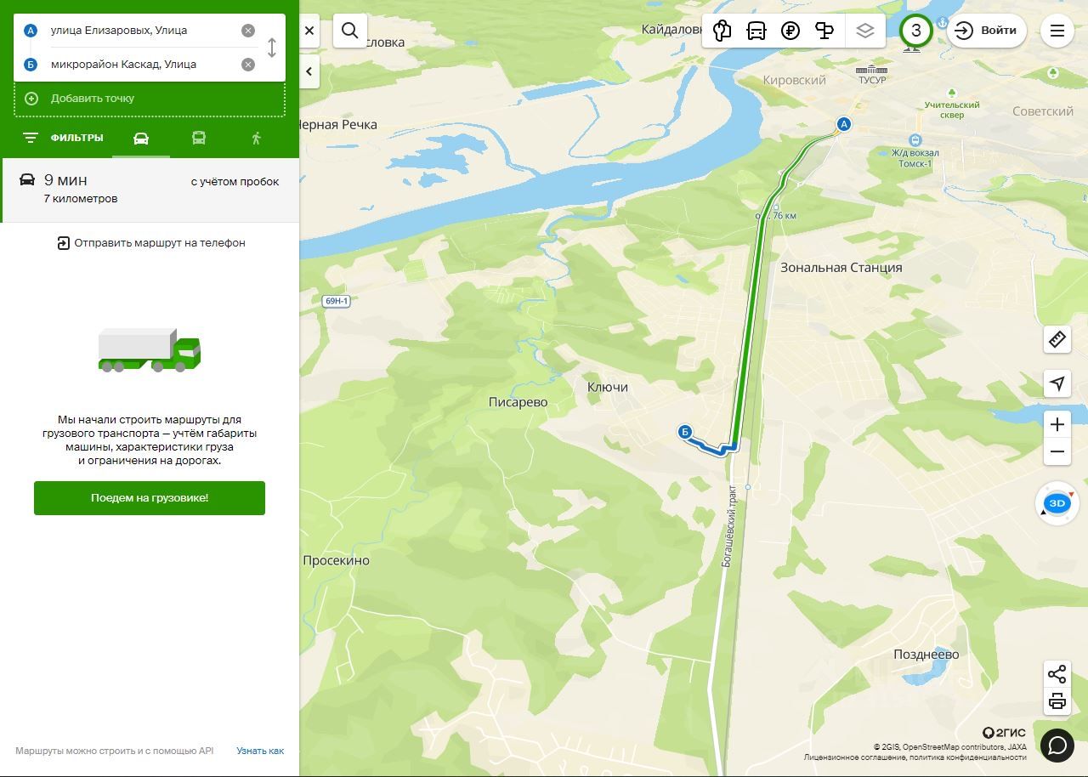The image size is (1088, 777).
Task: Click the share map icon
Action: tap(1057, 674)
